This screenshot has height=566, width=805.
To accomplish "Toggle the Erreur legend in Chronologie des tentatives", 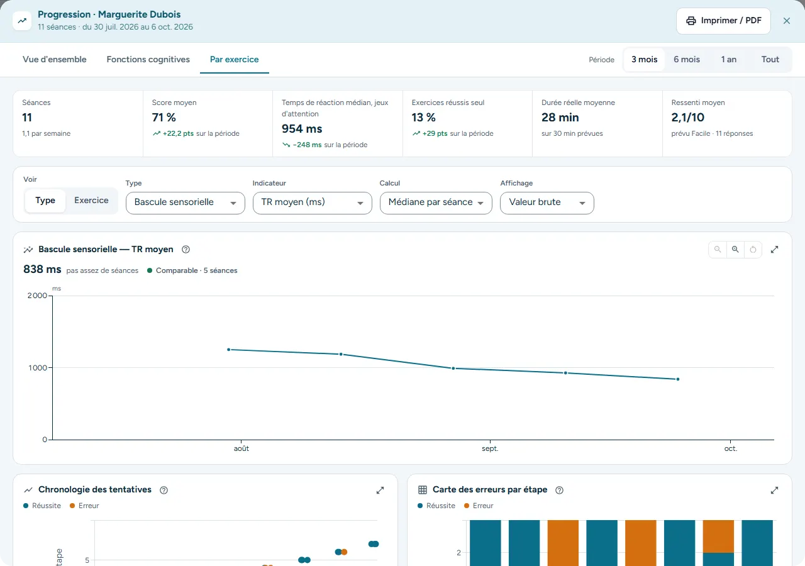I will (x=84, y=506).
